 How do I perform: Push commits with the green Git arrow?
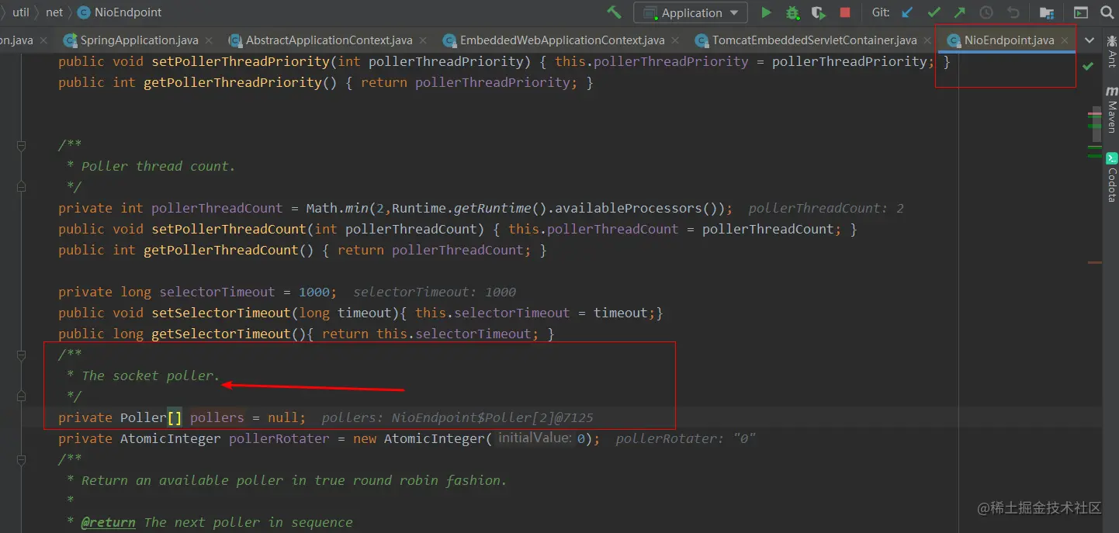click(960, 12)
